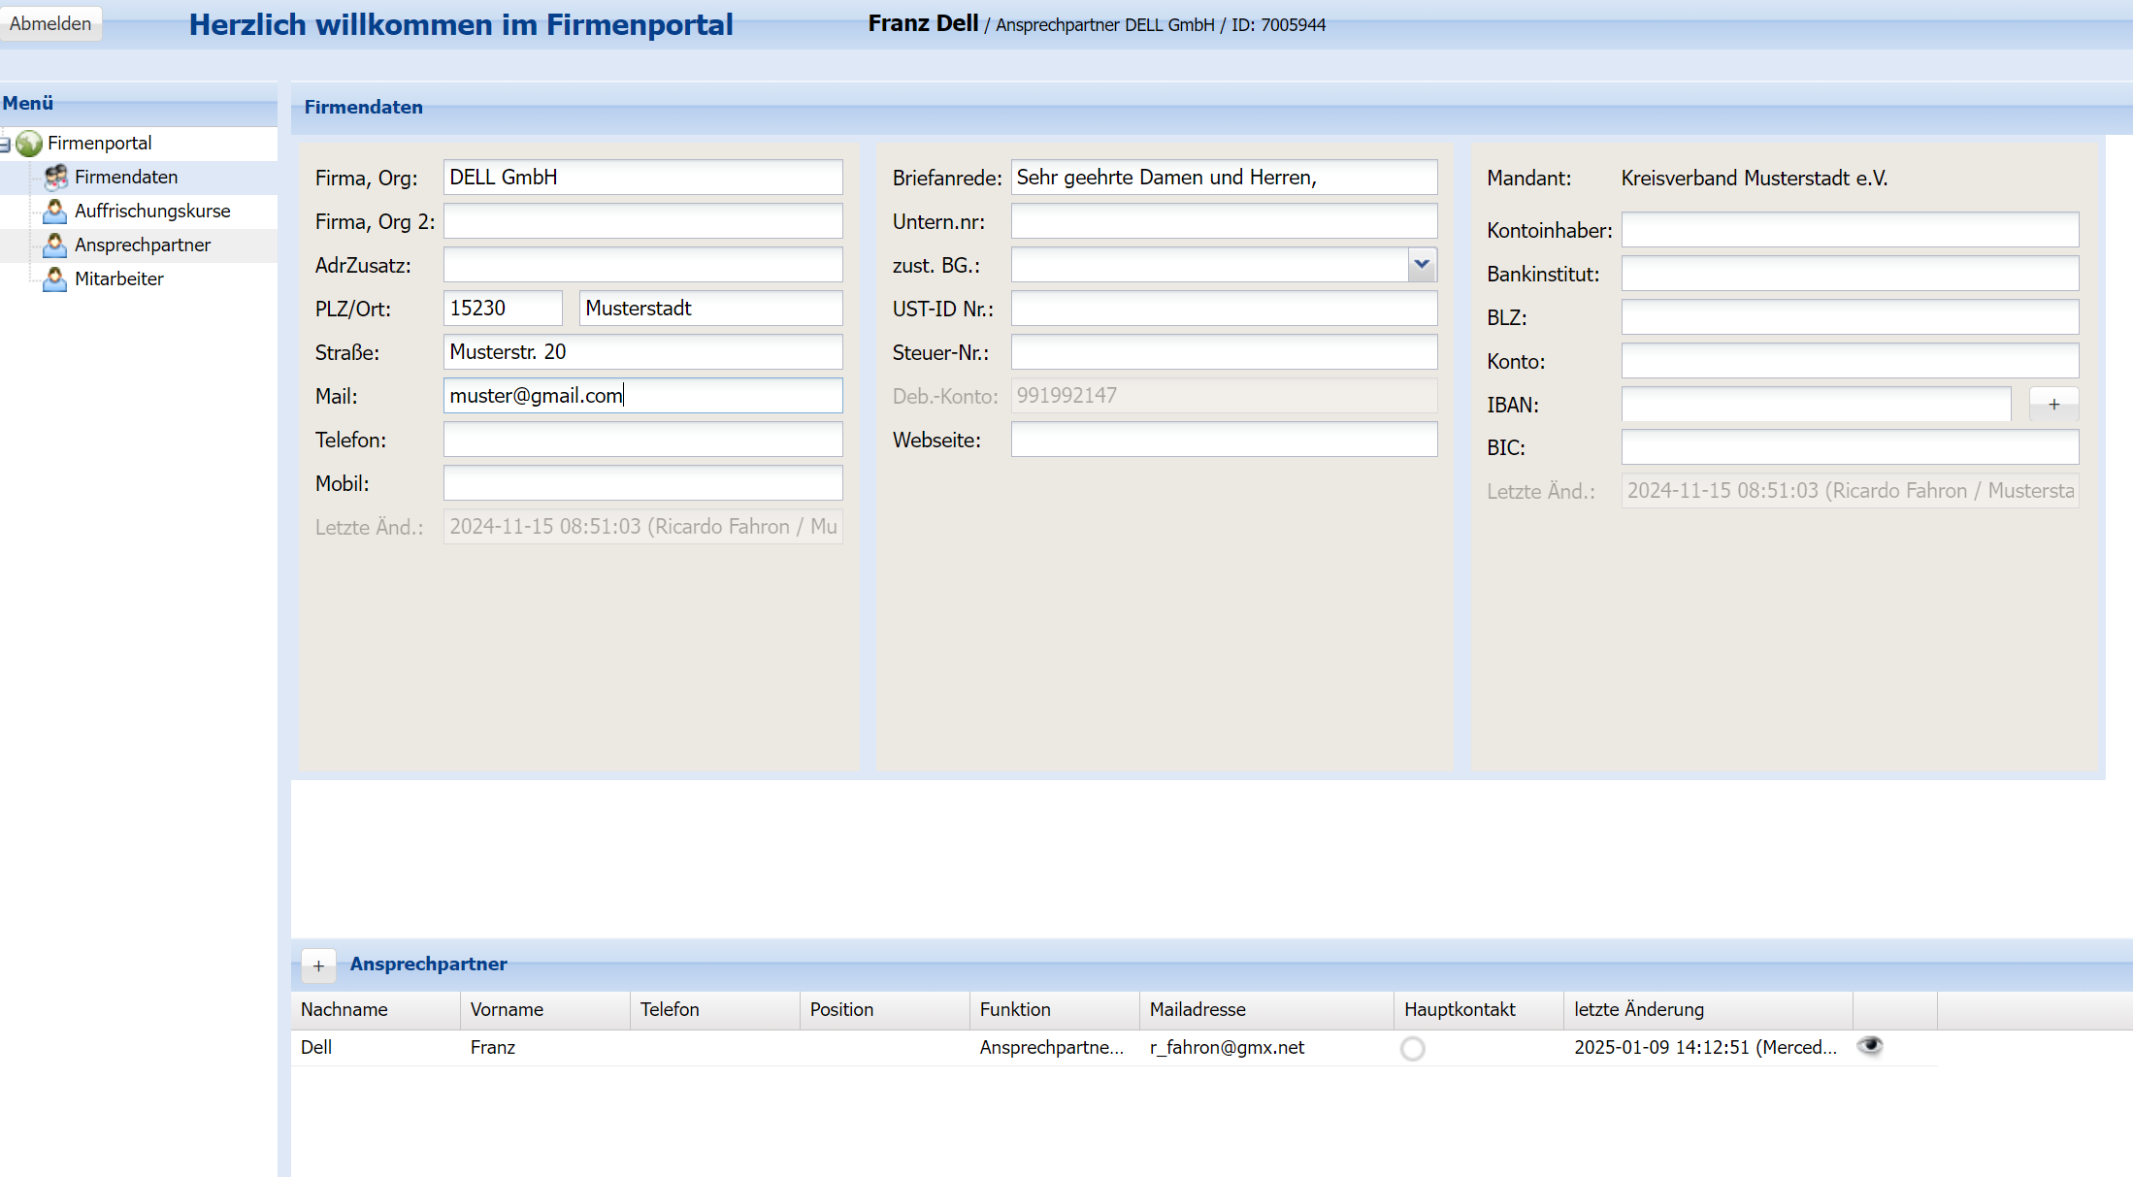Sort by letzte Änderung column header
This screenshot has height=1177, width=2133.
point(1639,1009)
